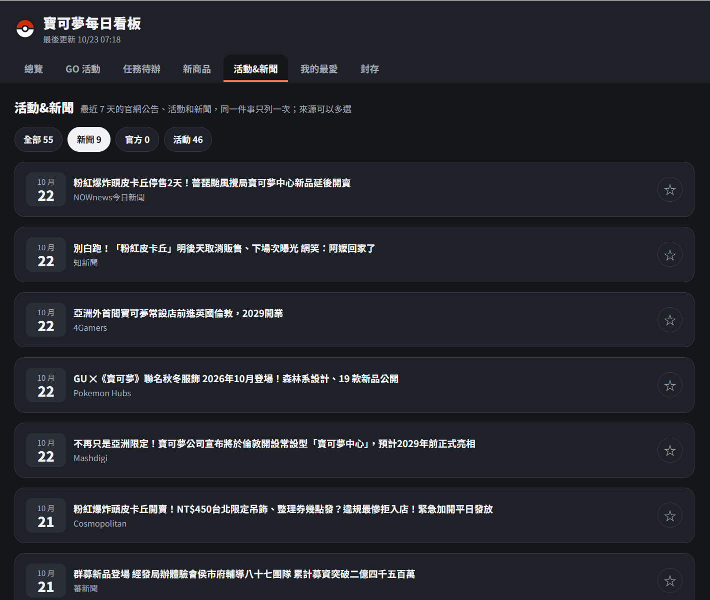This screenshot has width=710, height=600.
Task: Select the 活動&新聞 tab
Action: click(x=255, y=69)
